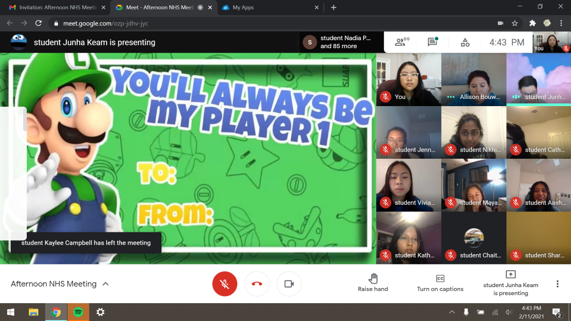This screenshot has height=321, width=571.
Task: Open Spotify from the taskbar
Action: pyautogui.click(x=78, y=312)
